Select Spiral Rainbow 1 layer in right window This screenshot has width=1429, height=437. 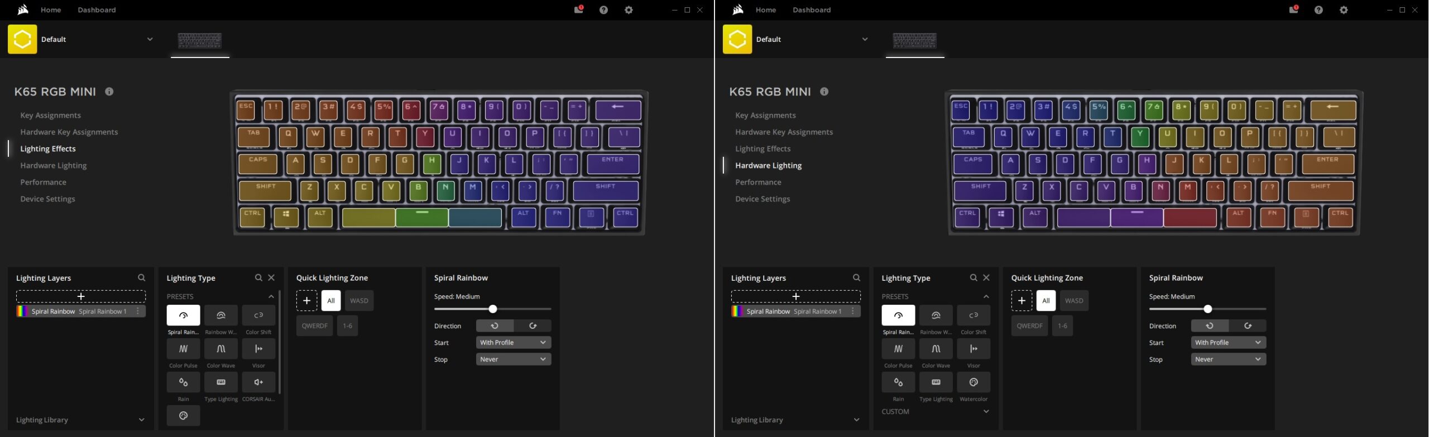pos(796,311)
